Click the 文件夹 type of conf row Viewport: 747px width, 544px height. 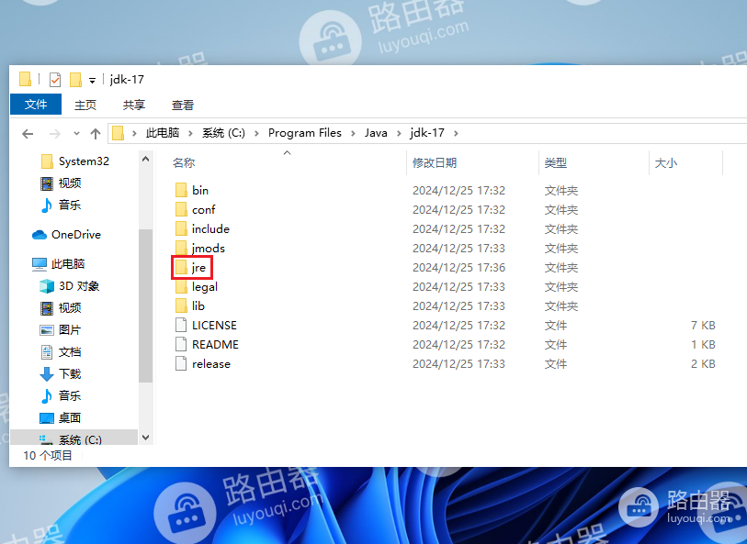[561, 209]
